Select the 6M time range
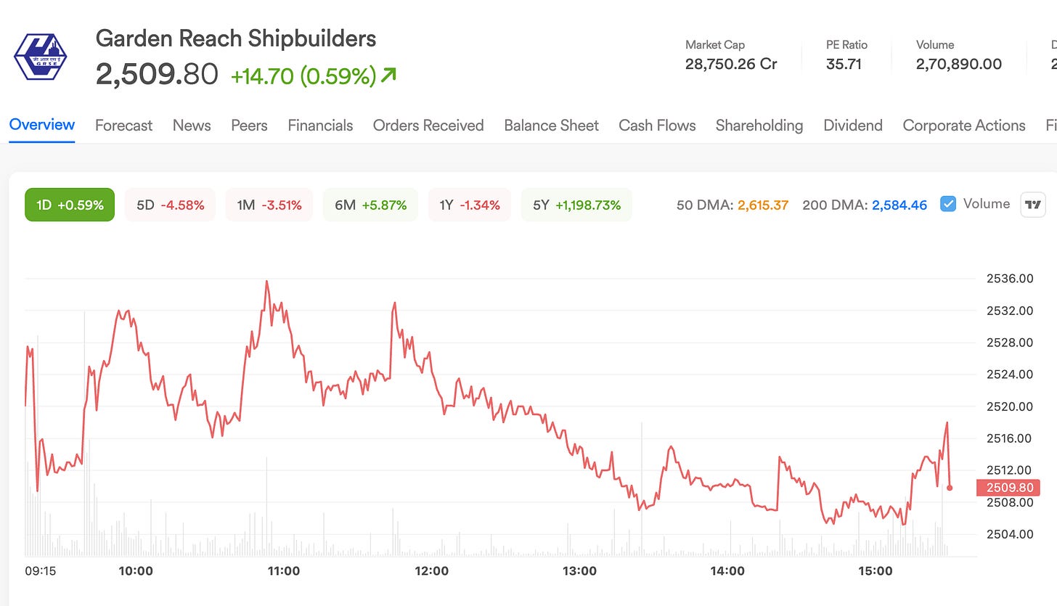The height and width of the screenshot is (606, 1057). (x=370, y=205)
